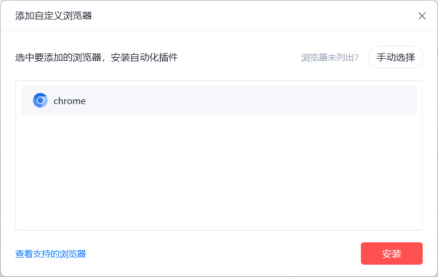Select the chrome entry in browser list
Screen dimensions: 438x277
218,101
